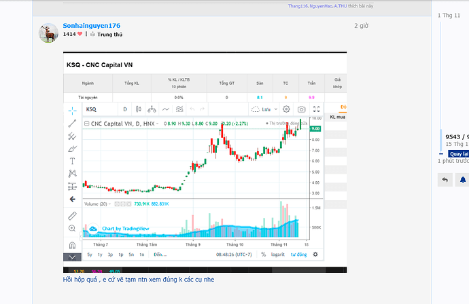The height and width of the screenshot is (304, 469).
Task: Open the bottom-right chart gear settings
Action: point(315,254)
